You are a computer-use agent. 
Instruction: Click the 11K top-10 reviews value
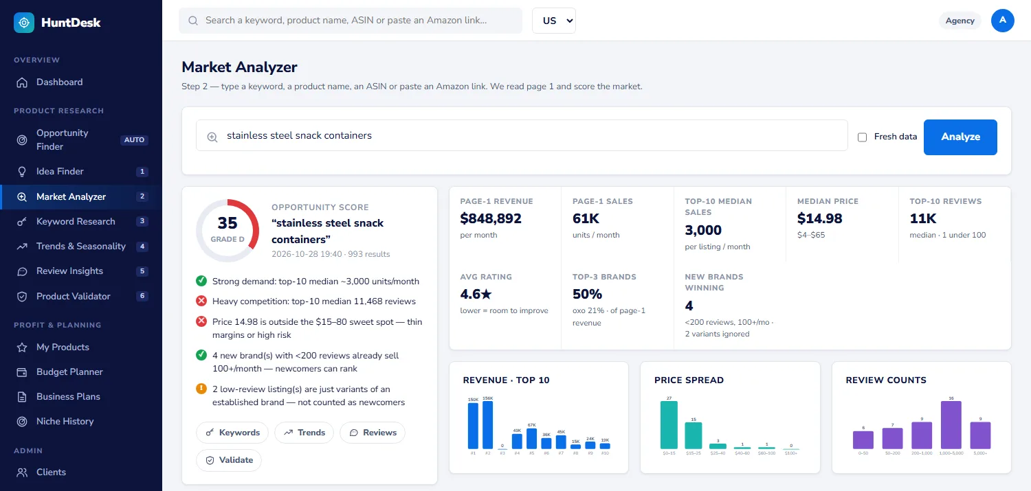pyautogui.click(x=923, y=219)
